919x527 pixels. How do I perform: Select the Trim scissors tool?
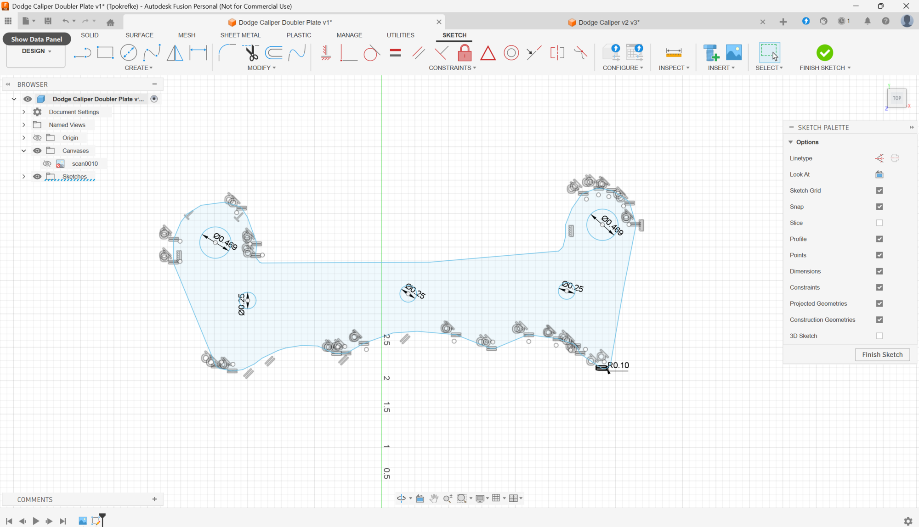(x=251, y=53)
